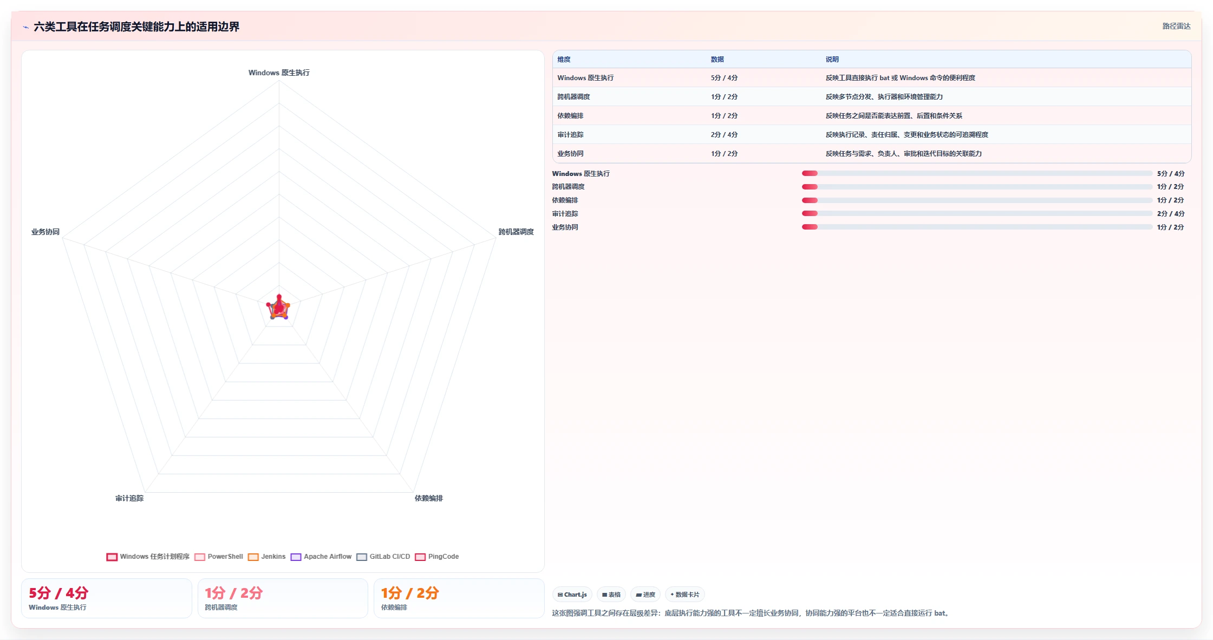
Task: Click the 依赖编排 progress bar
Action: coord(977,200)
